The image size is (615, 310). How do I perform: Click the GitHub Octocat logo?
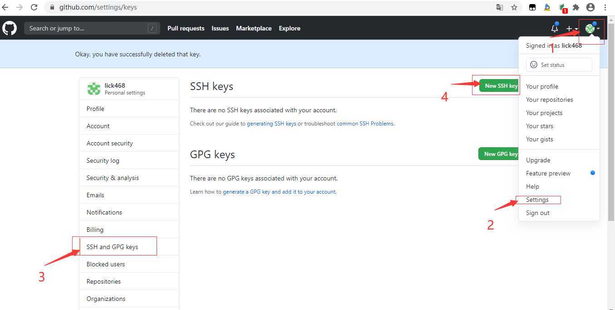10,28
